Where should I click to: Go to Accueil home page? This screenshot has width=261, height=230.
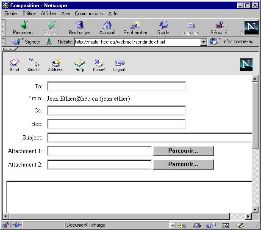coord(107,28)
